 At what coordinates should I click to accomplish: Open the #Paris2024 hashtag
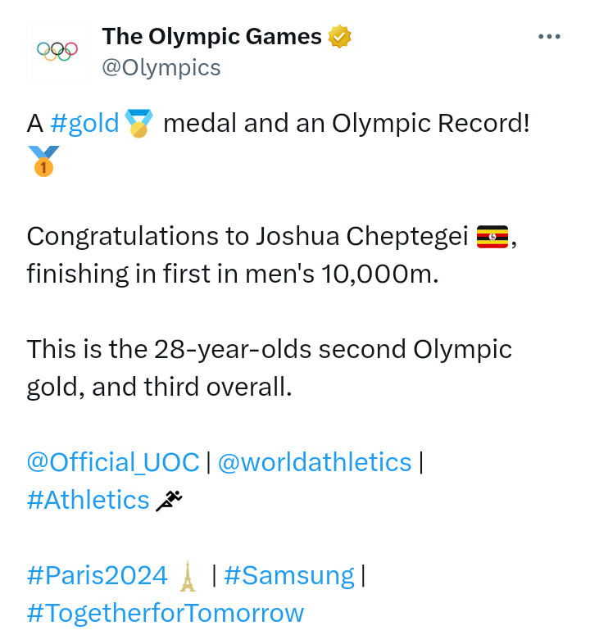[98, 575]
